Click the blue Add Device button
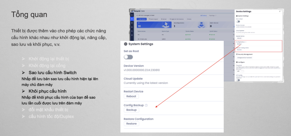 click(x=142, y=19)
